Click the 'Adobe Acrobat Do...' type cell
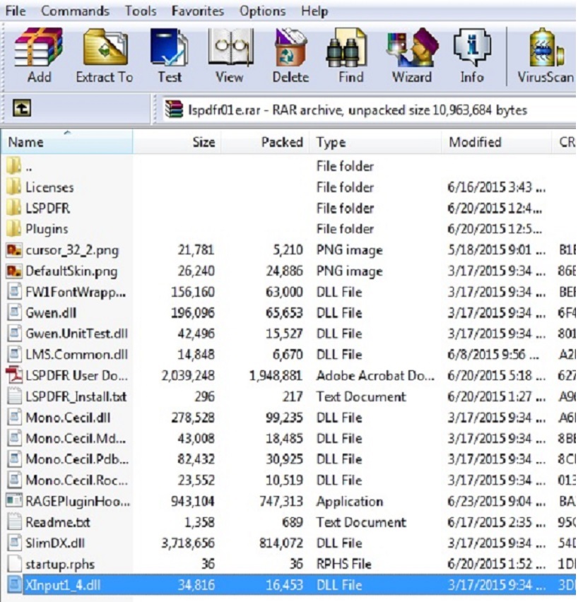The height and width of the screenshot is (602, 583). 375,375
